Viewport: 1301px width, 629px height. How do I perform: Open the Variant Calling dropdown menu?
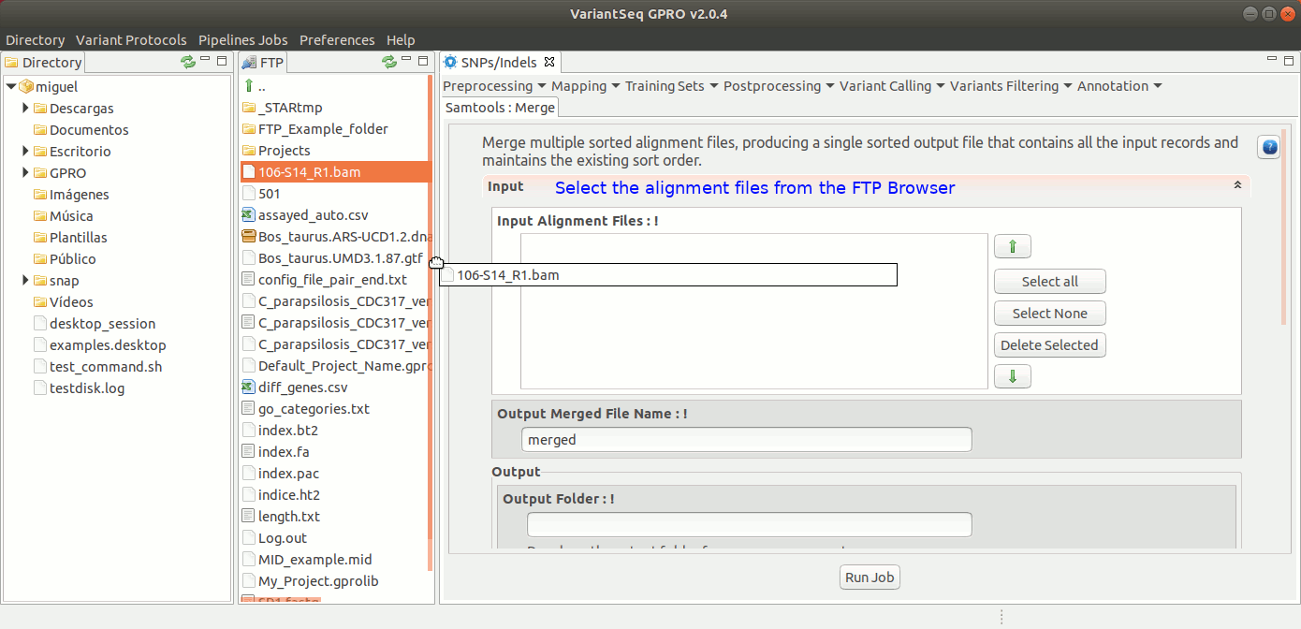click(x=891, y=86)
